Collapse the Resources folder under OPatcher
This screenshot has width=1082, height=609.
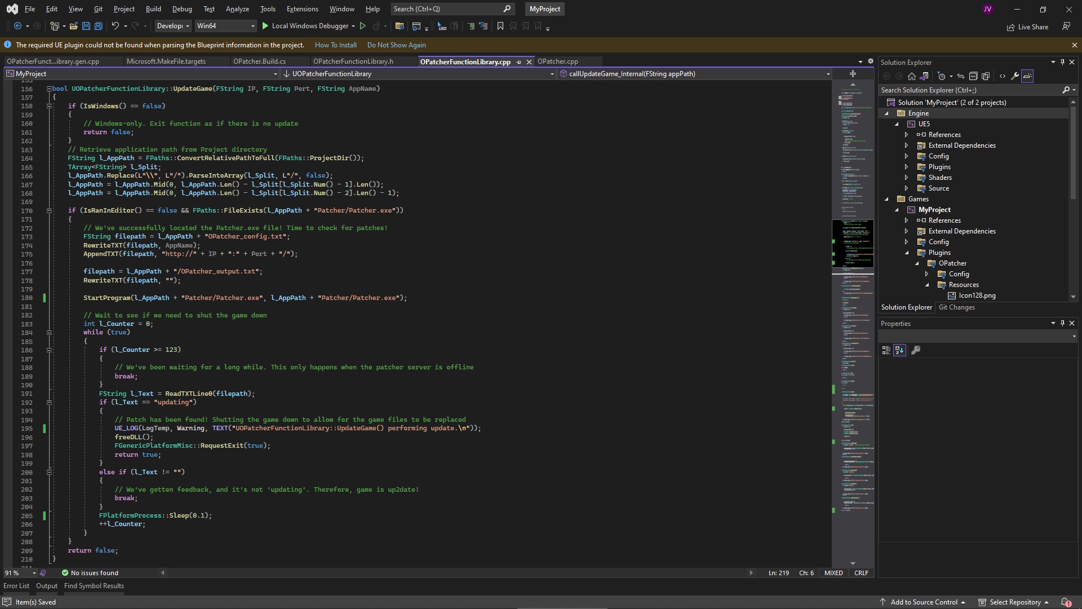pyautogui.click(x=927, y=285)
